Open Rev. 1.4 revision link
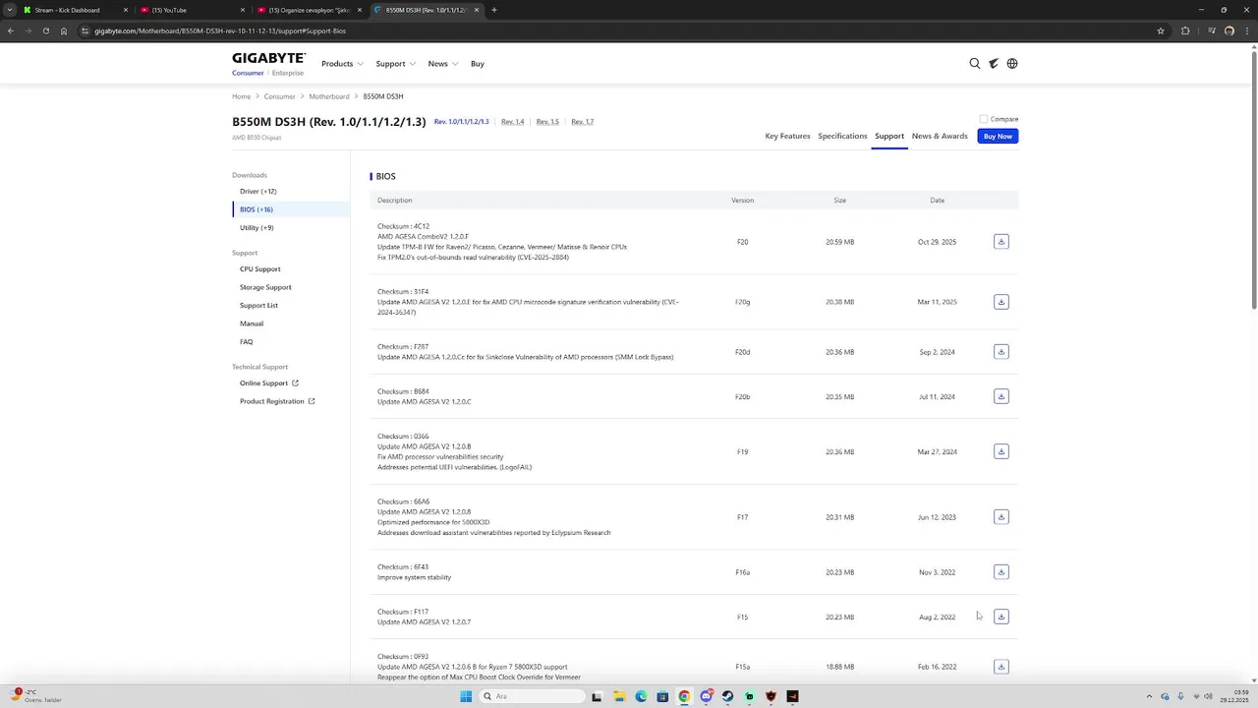Image resolution: width=1258 pixels, height=708 pixels. click(x=512, y=122)
